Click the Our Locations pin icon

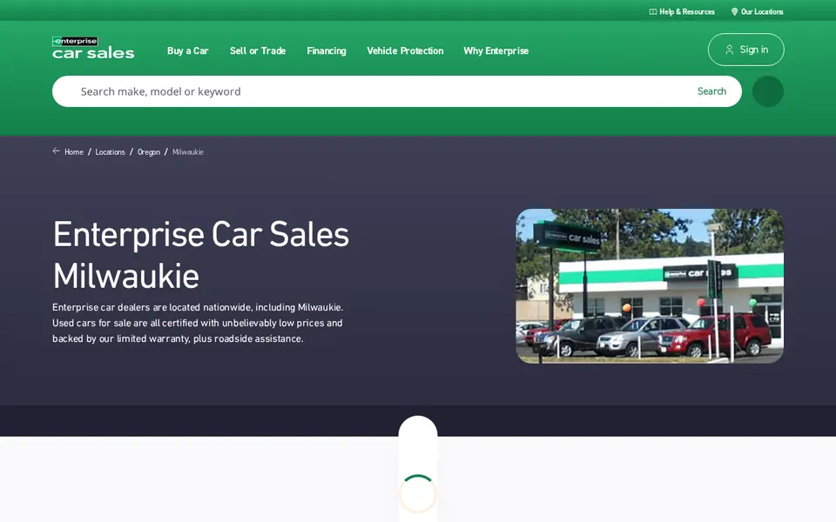[x=734, y=11]
